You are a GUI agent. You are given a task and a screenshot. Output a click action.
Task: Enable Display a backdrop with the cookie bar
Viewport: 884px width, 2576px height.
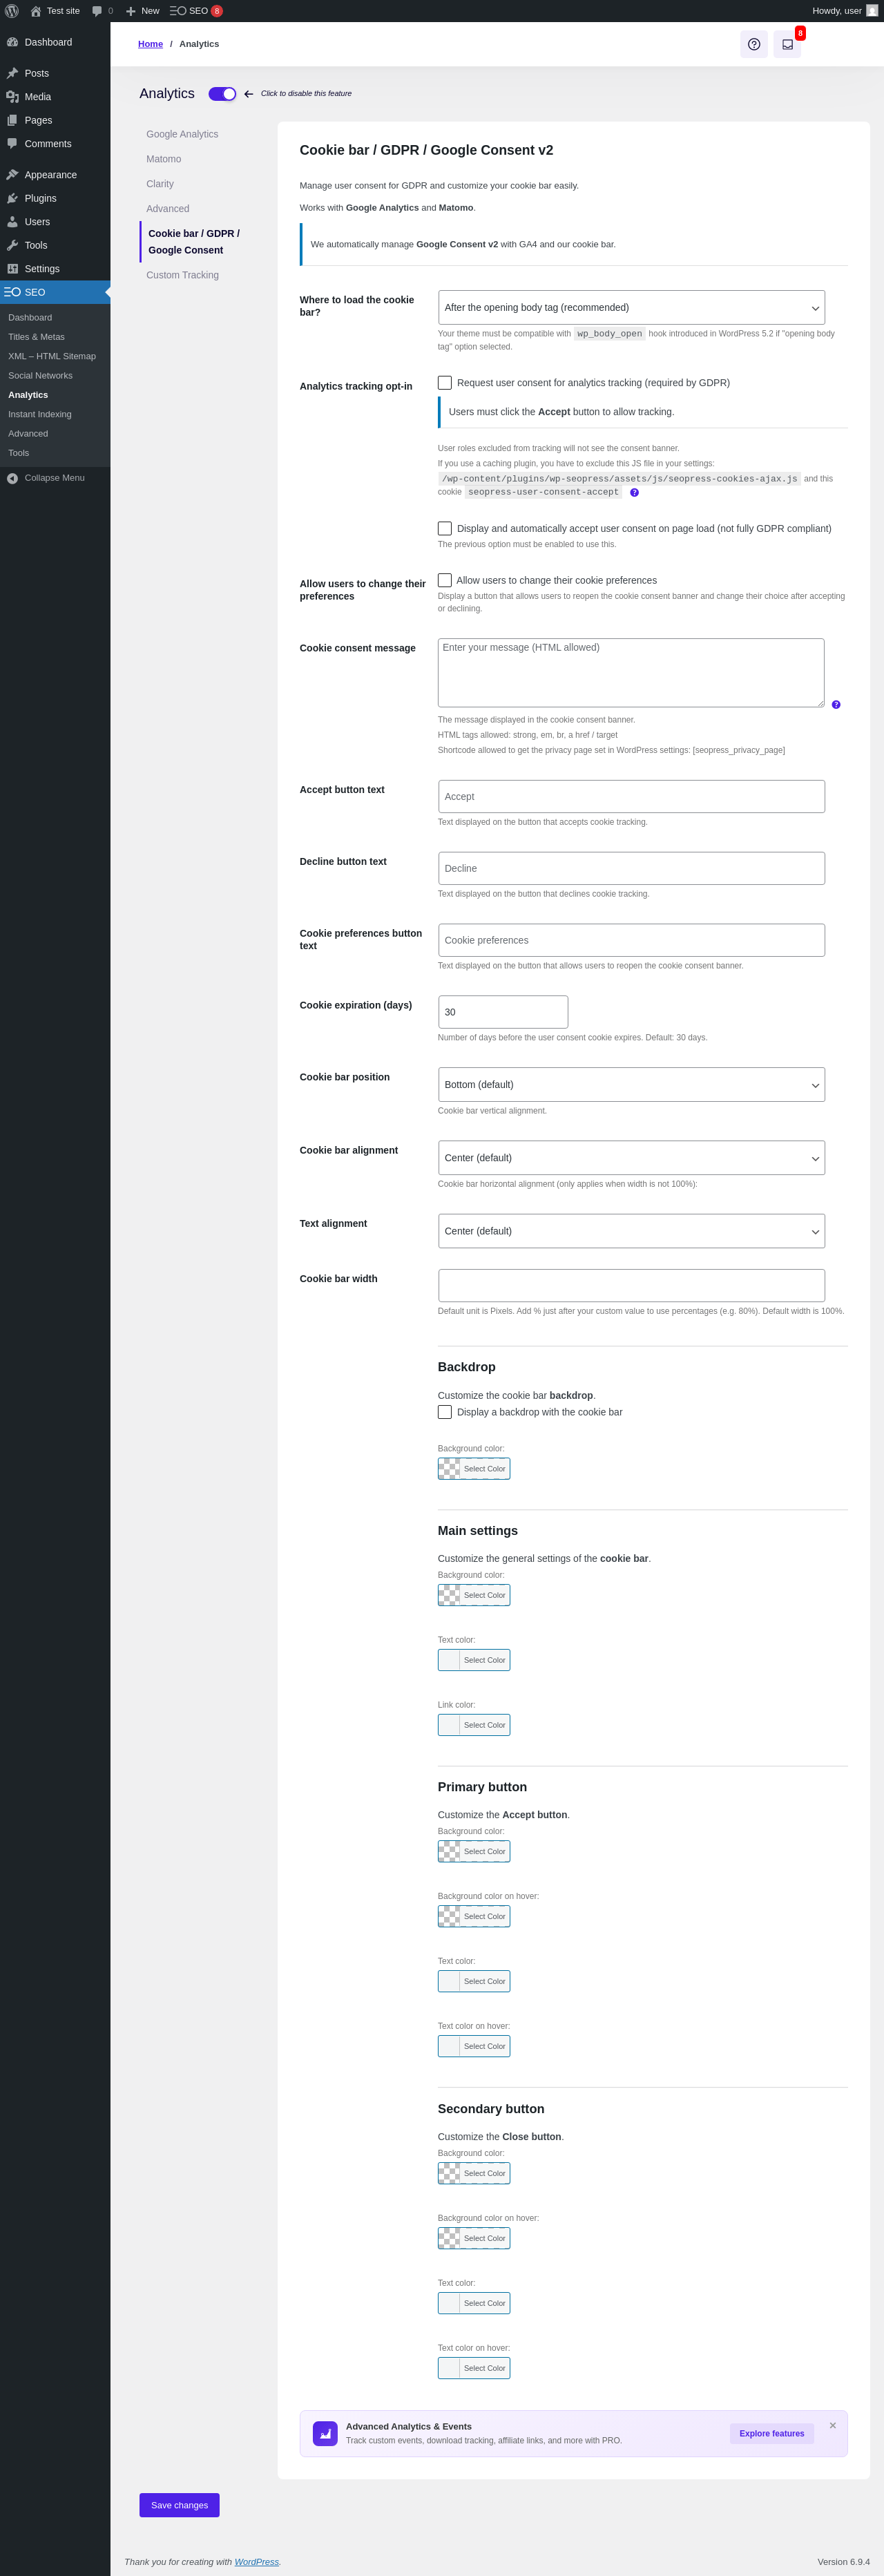(445, 1412)
